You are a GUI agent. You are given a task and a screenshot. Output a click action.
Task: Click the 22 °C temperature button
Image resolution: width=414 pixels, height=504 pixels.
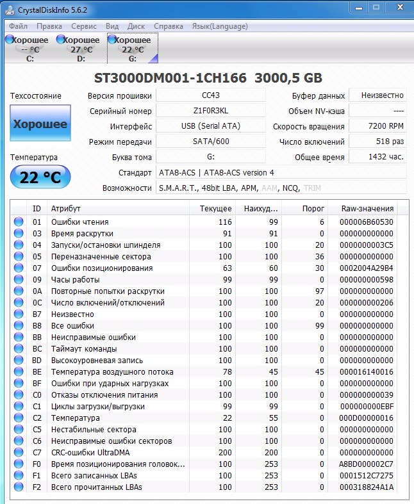pos(40,177)
